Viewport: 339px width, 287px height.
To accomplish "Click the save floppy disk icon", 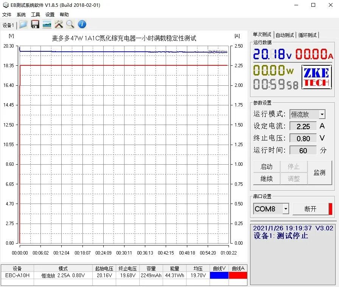I will pyautogui.click(x=35, y=24).
